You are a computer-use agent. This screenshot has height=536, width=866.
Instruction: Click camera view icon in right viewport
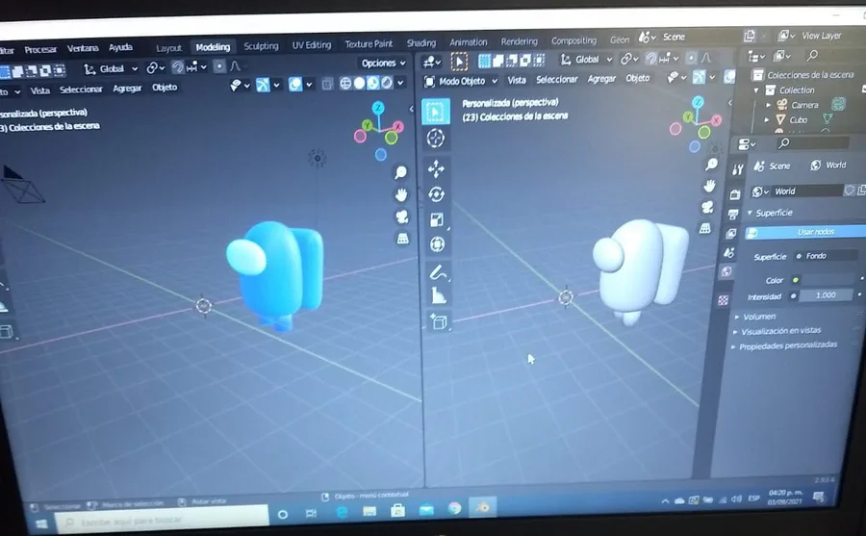(x=707, y=207)
